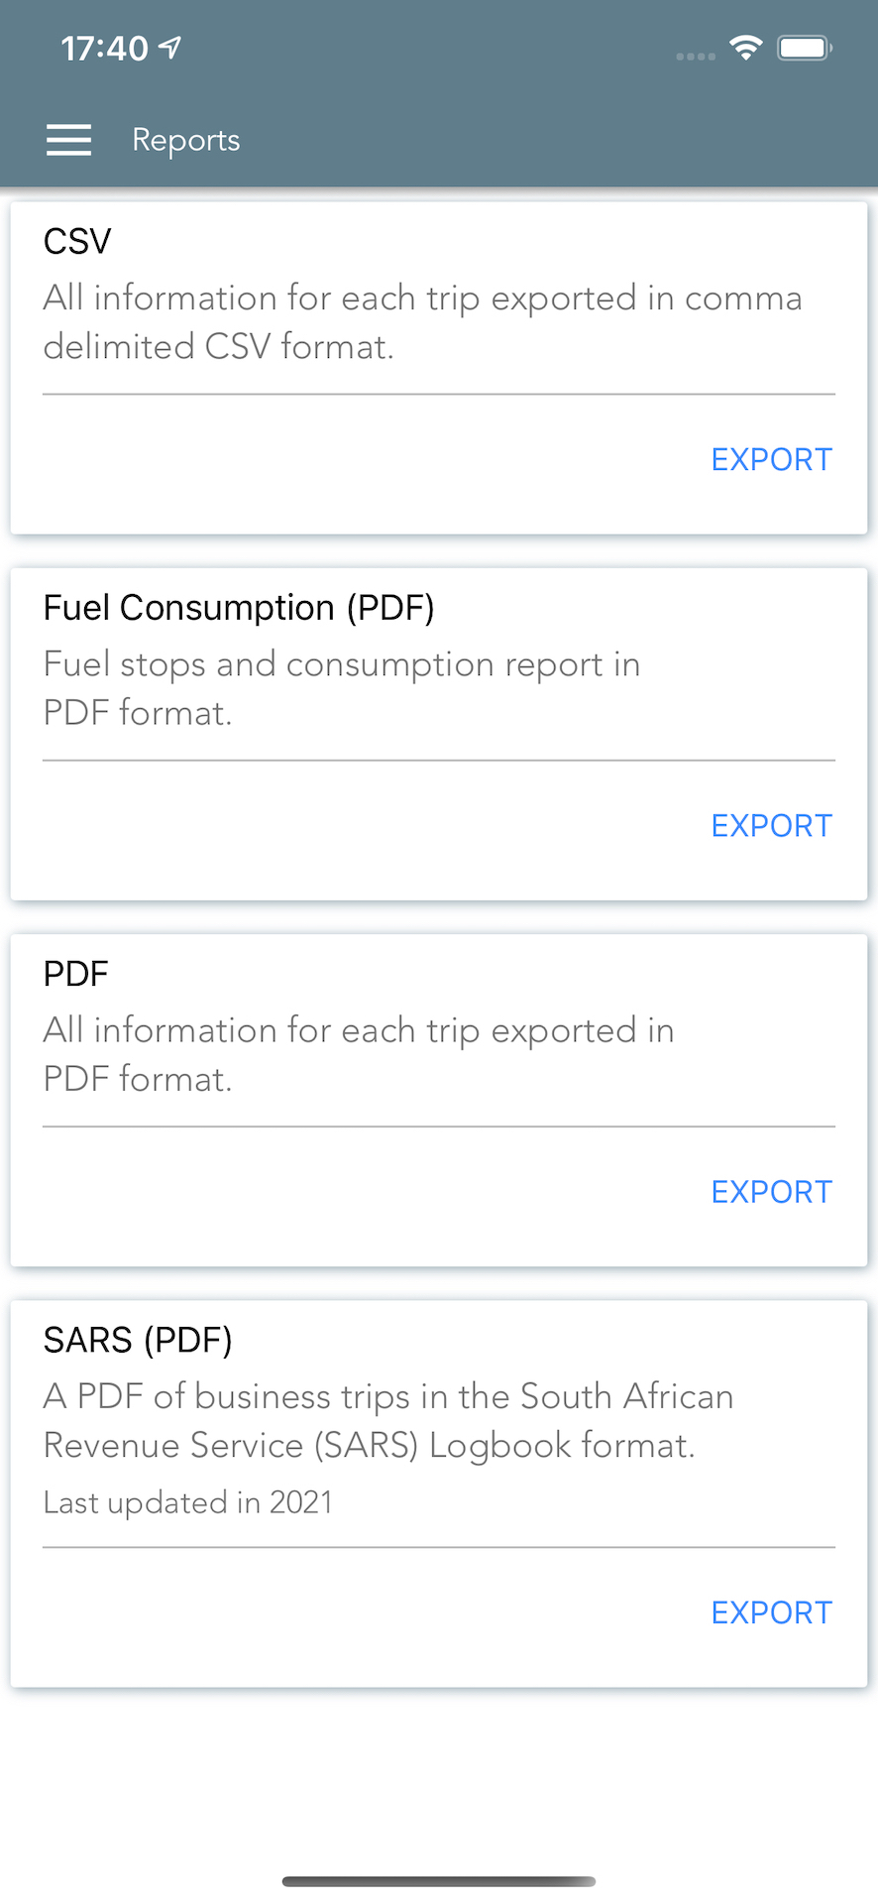Tap the cellular signal dots
Screen dimensions: 878x1904
click(x=695, y=57)
